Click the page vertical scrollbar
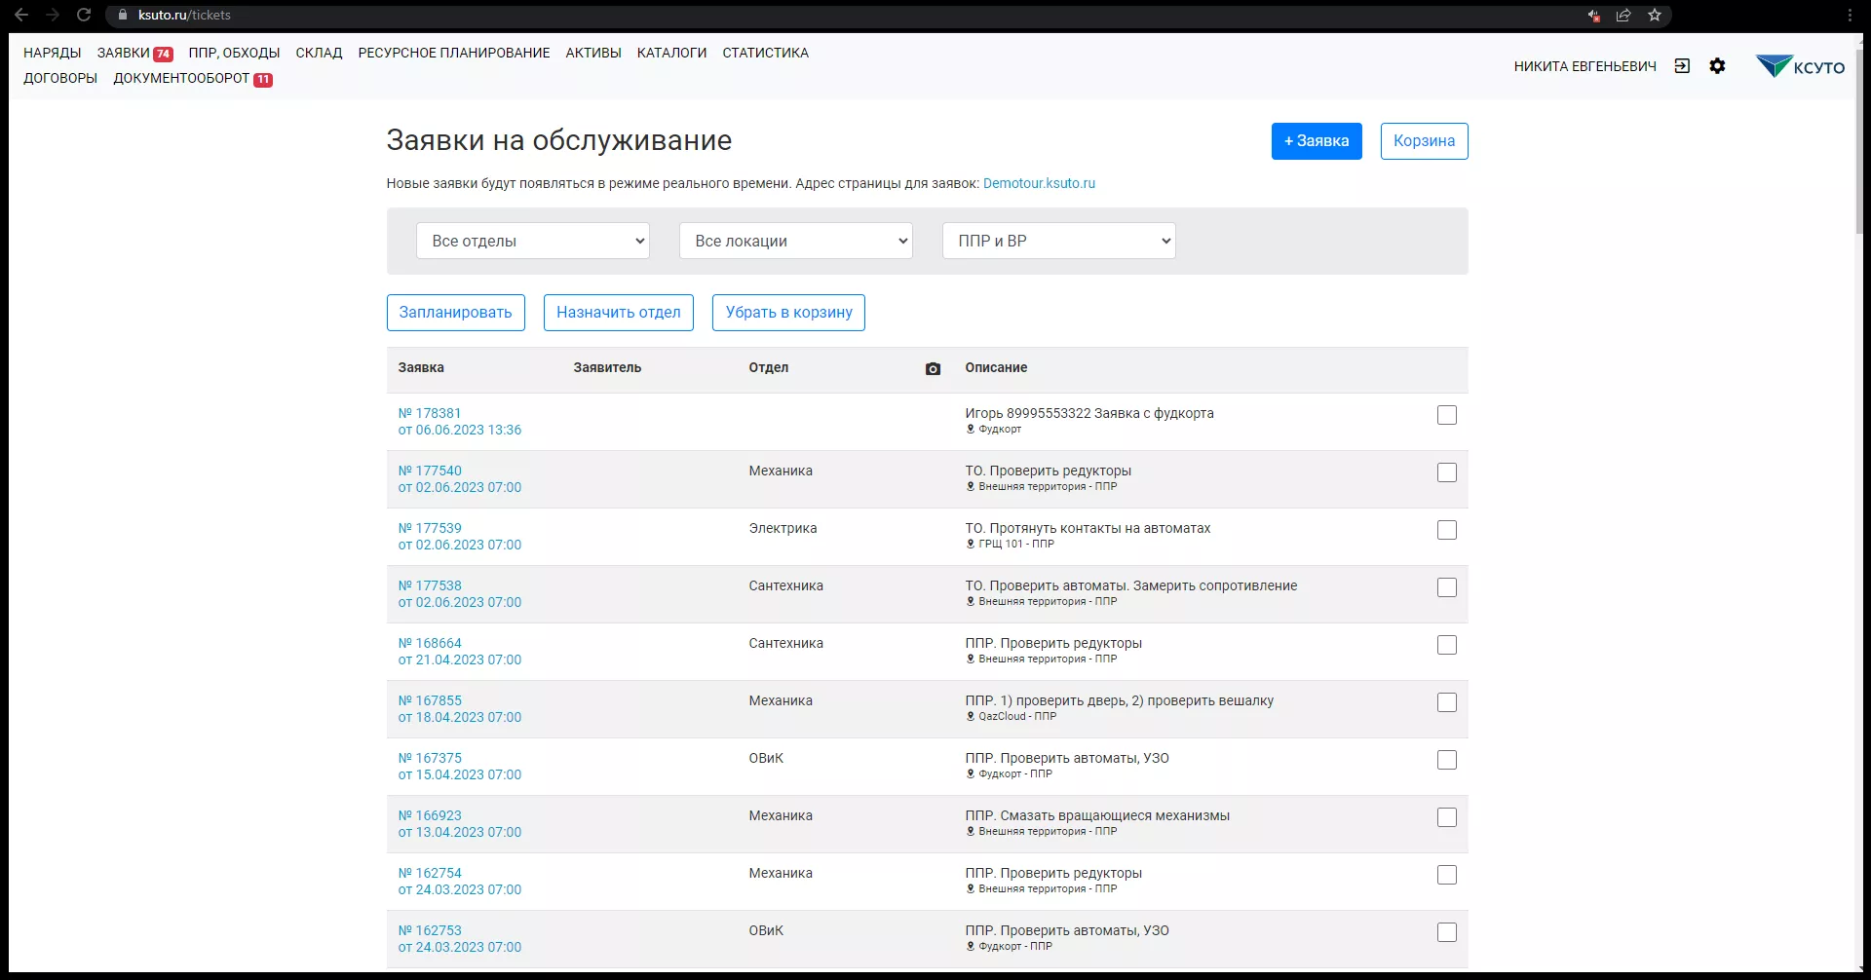 tap(1859, 136)
